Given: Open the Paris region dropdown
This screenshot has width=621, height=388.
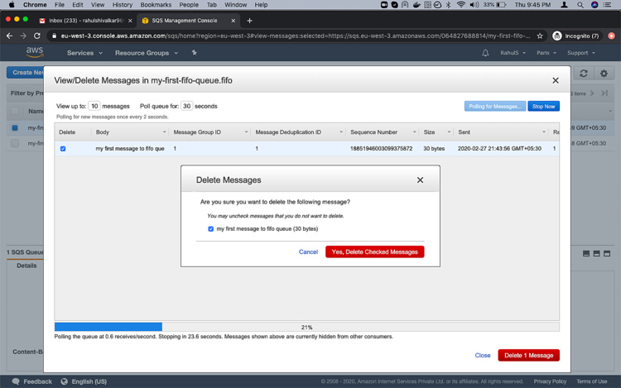Looking at the screenshot, I should [547, 53].
